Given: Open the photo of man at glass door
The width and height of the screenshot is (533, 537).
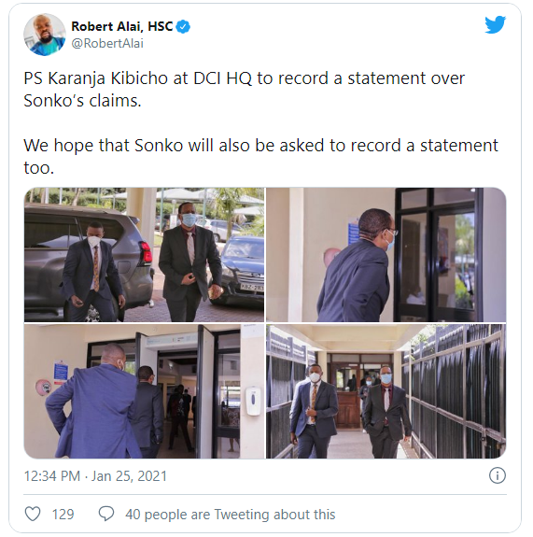Looking at the screenshot, I should (x=386, y=254).
